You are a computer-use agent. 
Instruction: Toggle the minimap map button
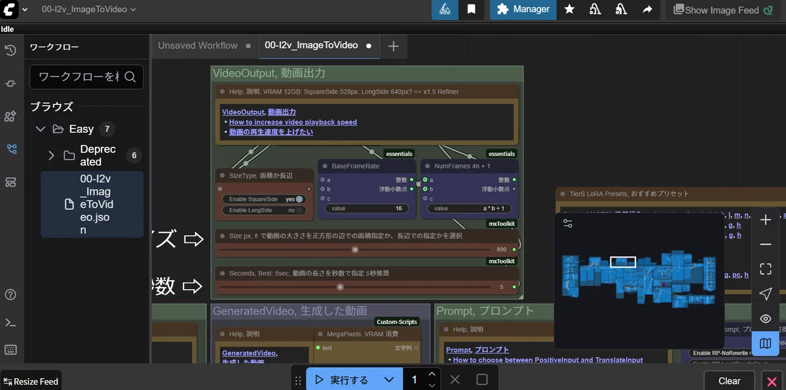point(765,343)
